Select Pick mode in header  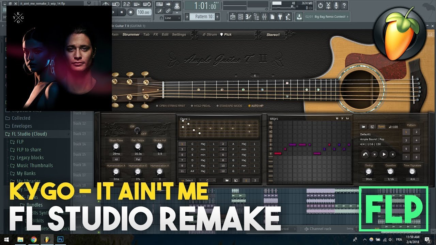[x=226, y=34]
